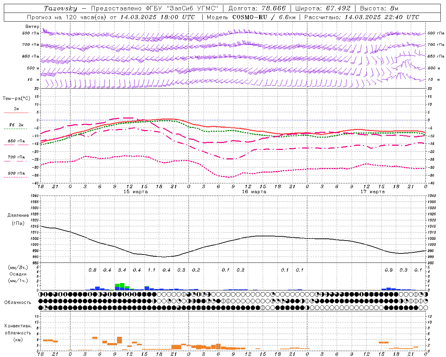Click the "(гПа)" pressure unit label
The width and height of the screenshot is (446, 357).
pos(18,223)
